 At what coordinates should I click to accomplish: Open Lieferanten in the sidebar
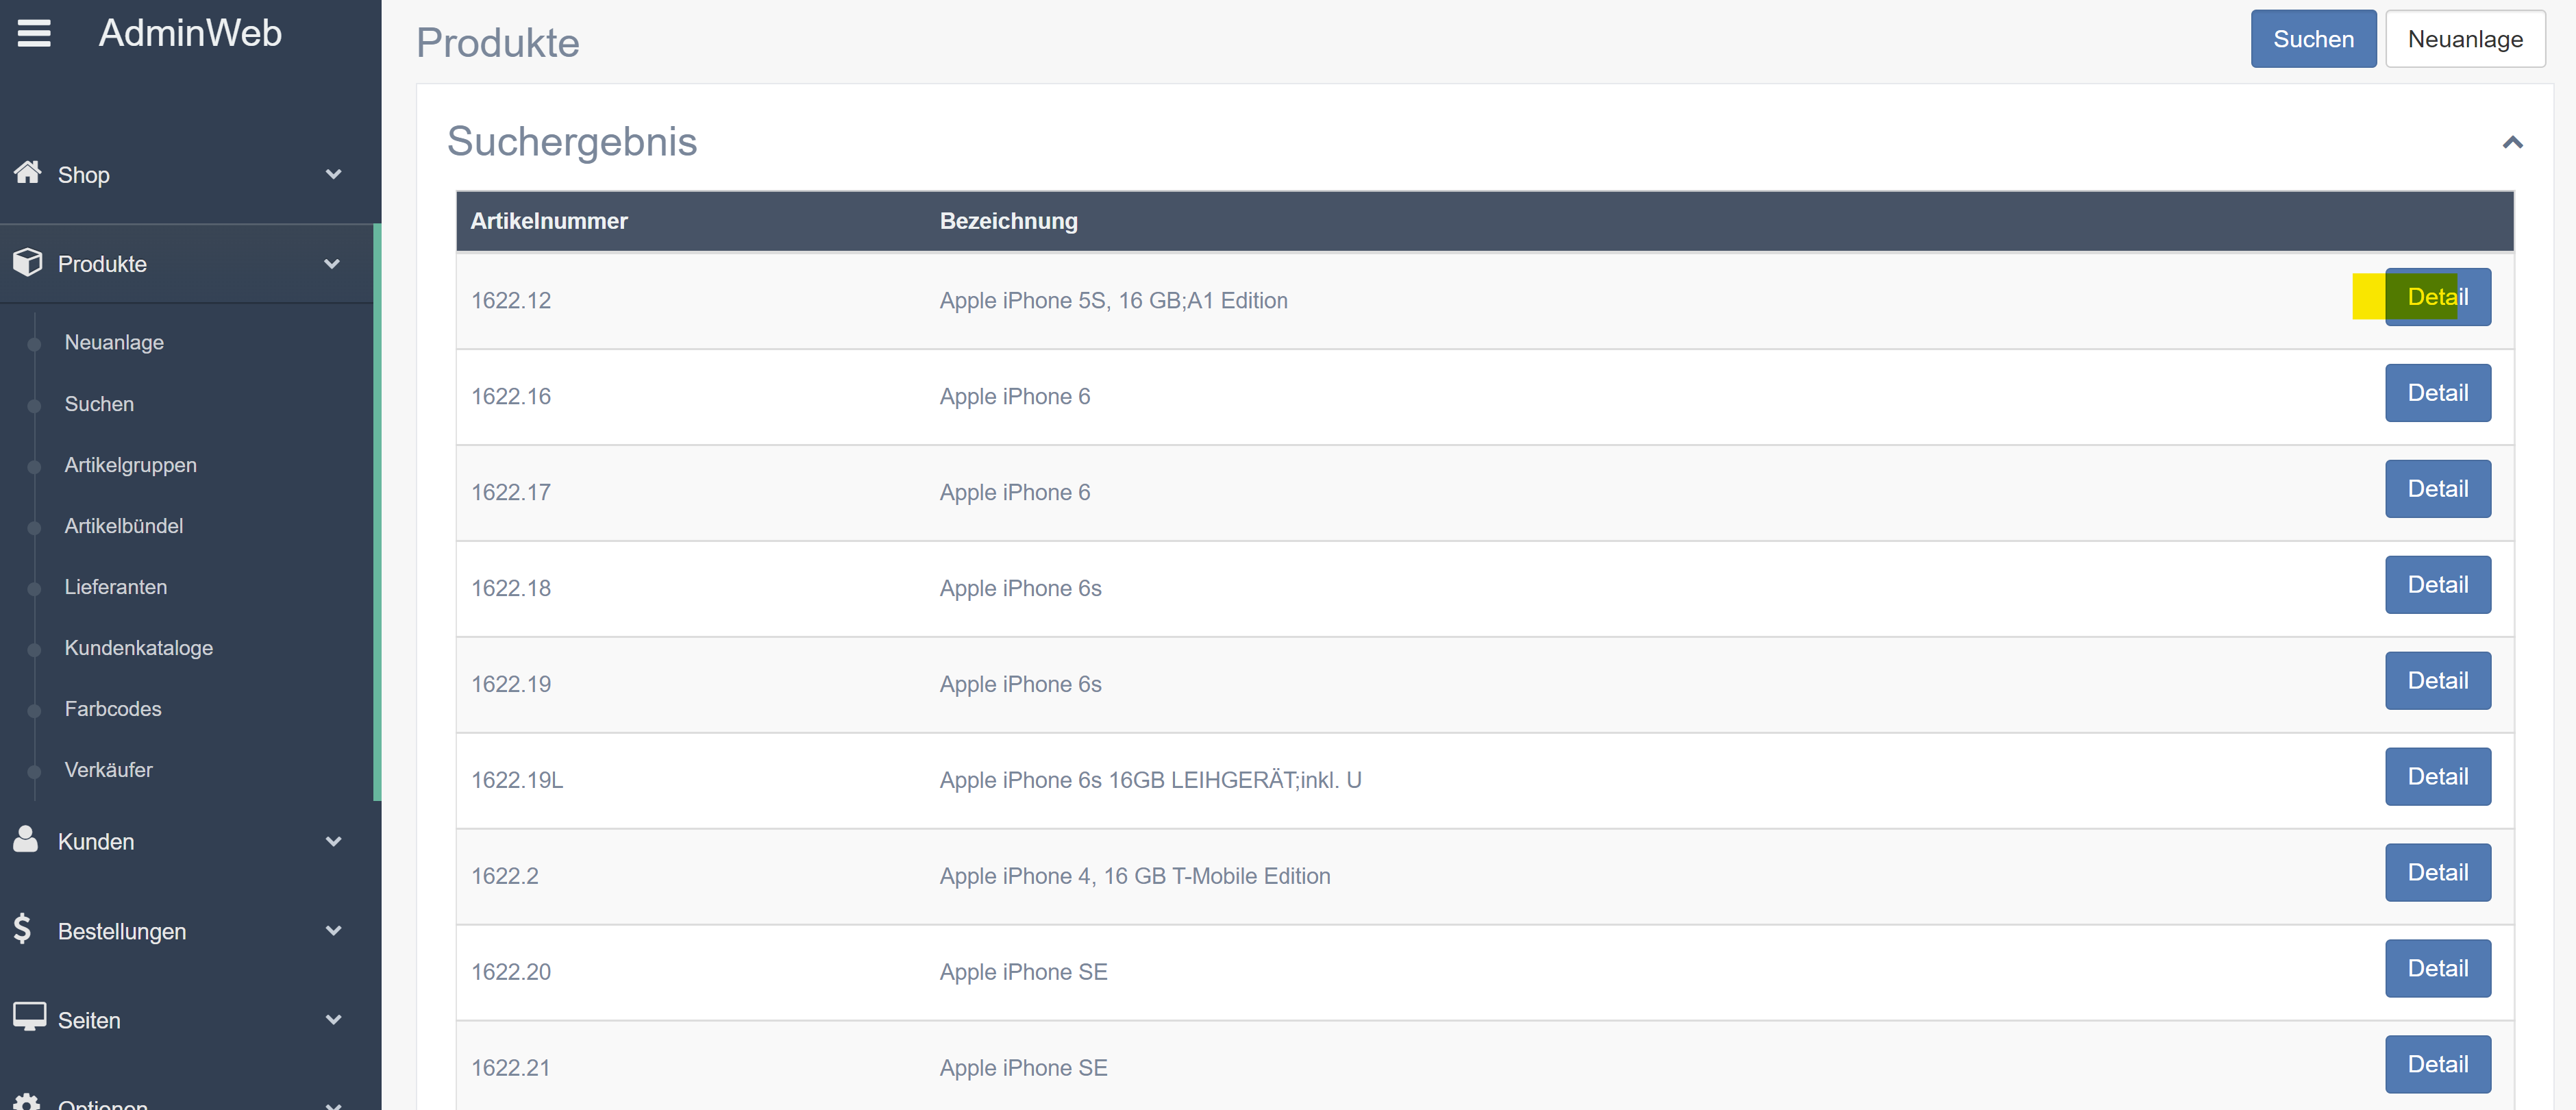(x=116, y=587)
